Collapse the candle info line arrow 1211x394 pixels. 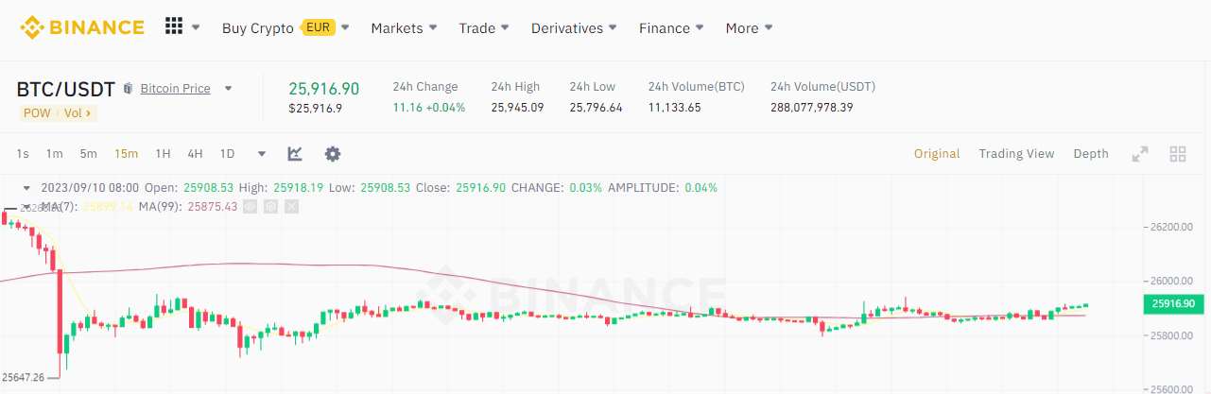(26, 188)
